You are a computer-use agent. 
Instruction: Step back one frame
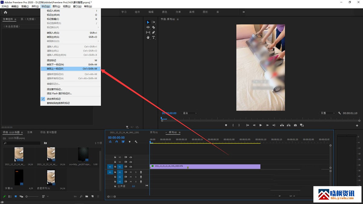pos(254,125)
